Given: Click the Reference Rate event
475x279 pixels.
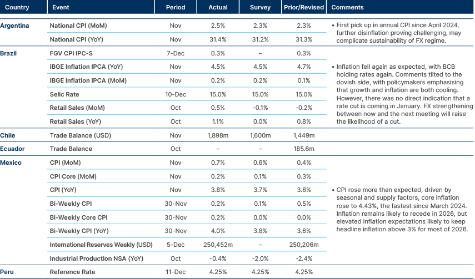Looking at the screenshot, I should coord(72,272).
